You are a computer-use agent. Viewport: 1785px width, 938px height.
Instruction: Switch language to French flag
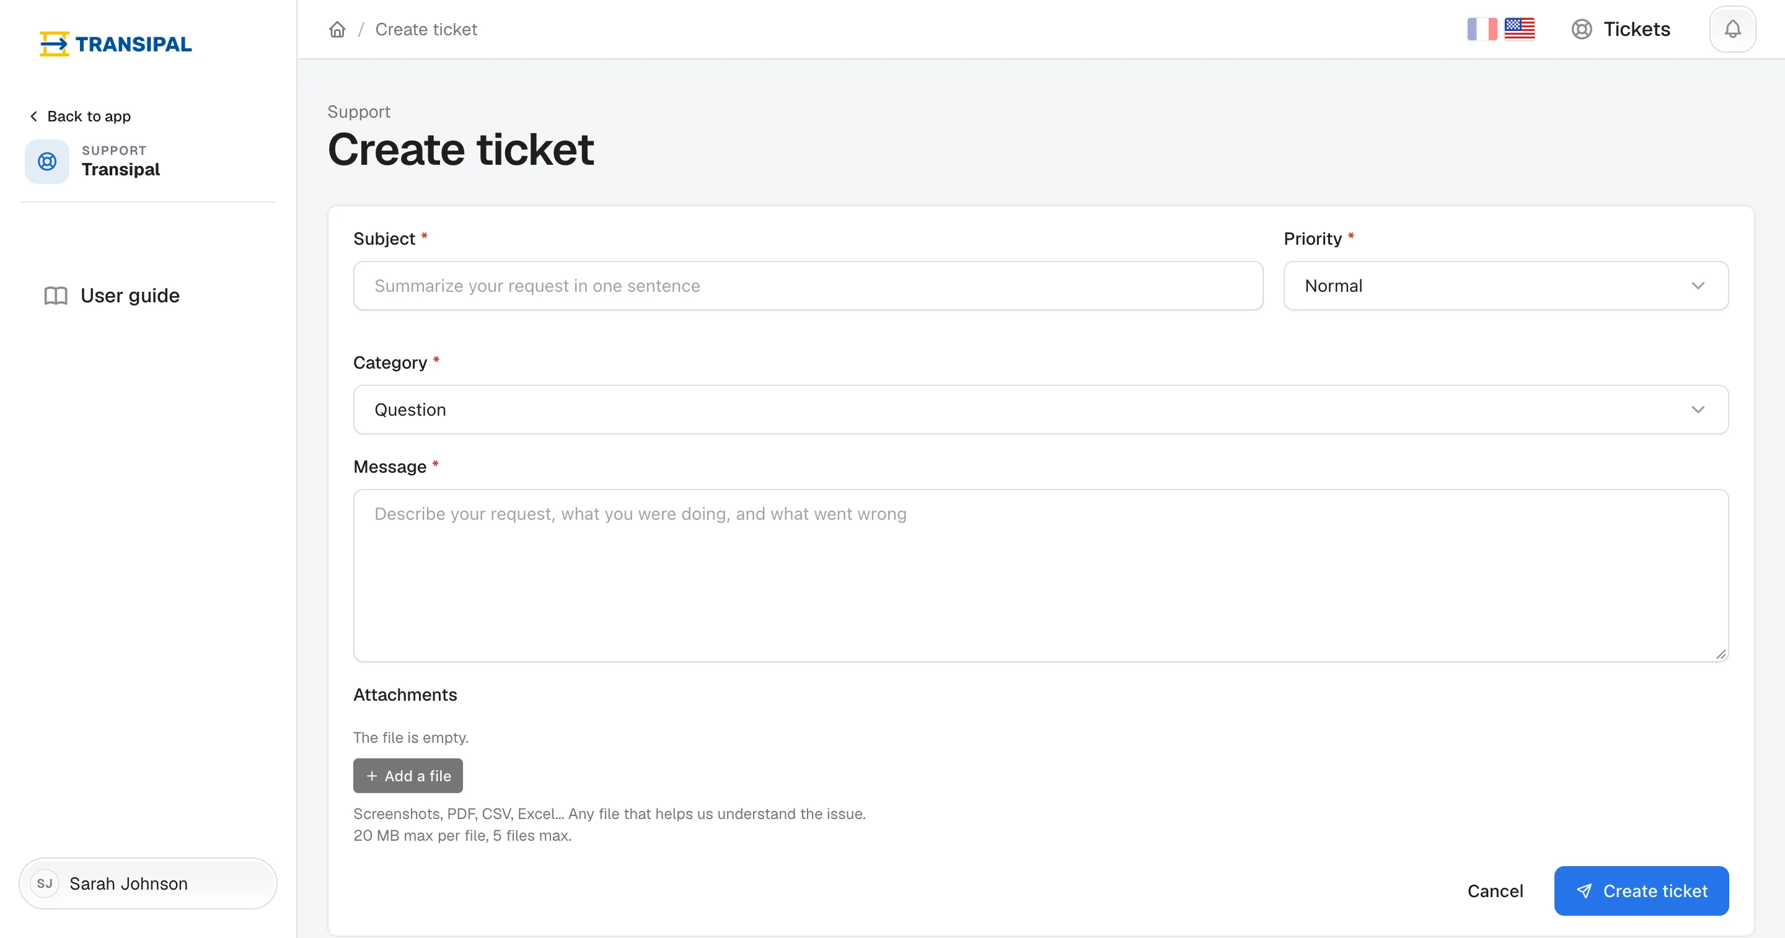click(x=1481, y=29)
